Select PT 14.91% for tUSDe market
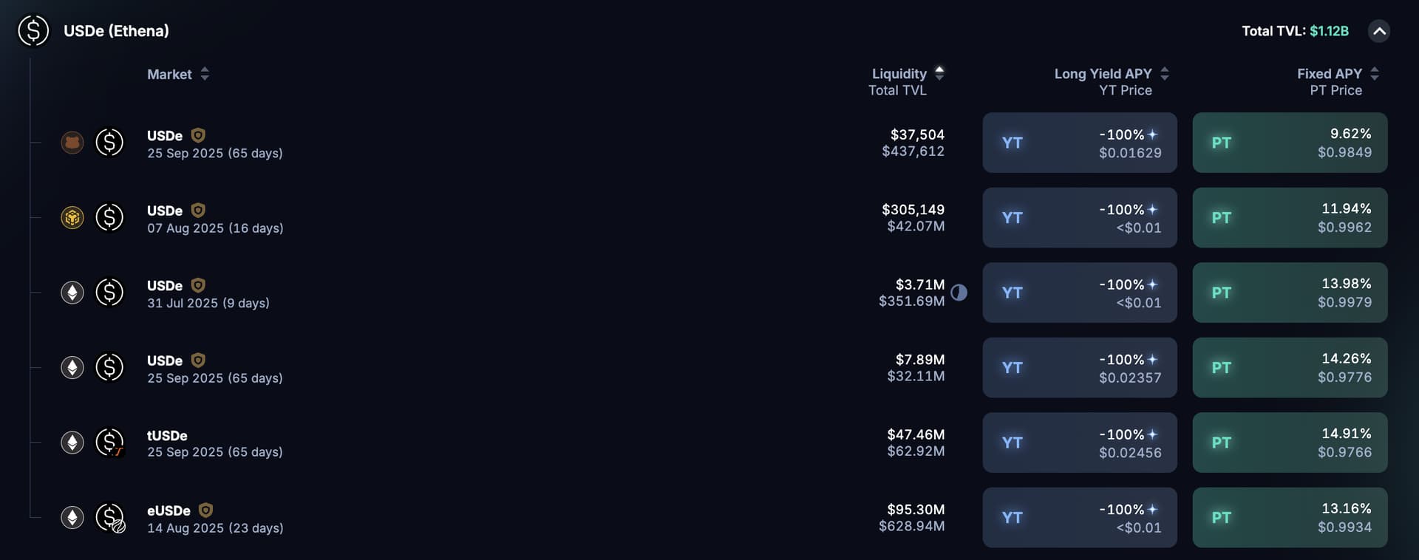Screen dimensions: 1419x560 (x=1290, y=443)
